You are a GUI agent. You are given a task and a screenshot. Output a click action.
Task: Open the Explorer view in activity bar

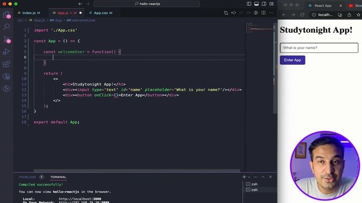[6, 15]
